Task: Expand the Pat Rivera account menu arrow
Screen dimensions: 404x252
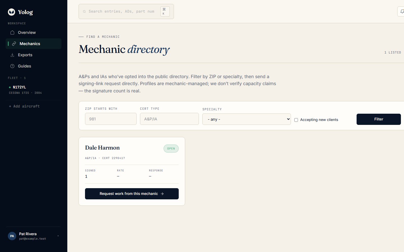Action: (x=58, y=236)
